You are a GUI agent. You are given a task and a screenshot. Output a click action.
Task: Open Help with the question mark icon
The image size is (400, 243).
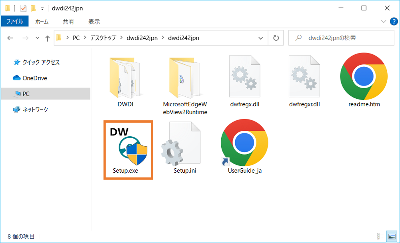pos(394,22)
